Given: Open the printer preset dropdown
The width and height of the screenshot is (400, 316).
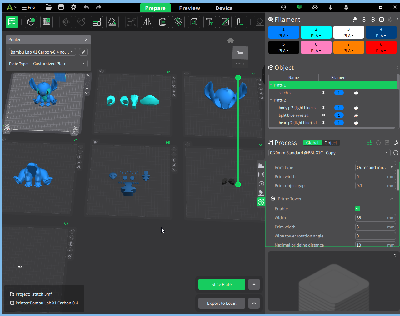Looking at the screenshot, I should 42,52.
